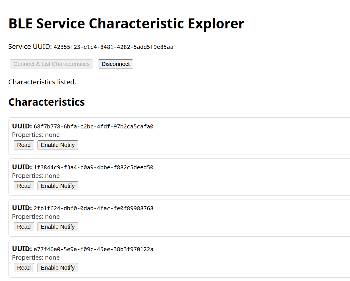Select the 'Characteristics listed.' status message
The width and height of the screenshot is (350, 281).
[x=42, y=82]
